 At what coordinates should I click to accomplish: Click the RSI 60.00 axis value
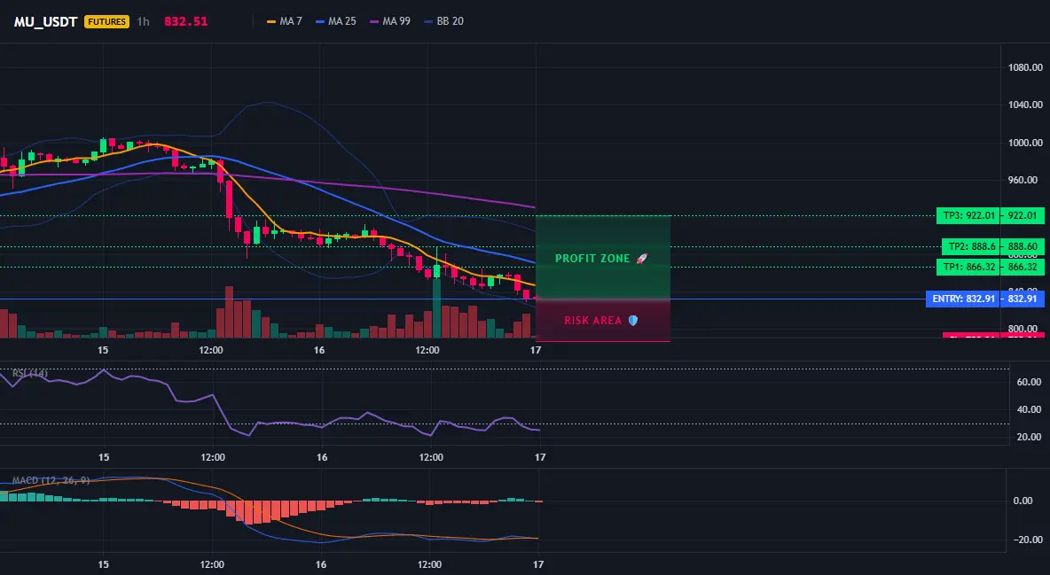pos(1030,382)
